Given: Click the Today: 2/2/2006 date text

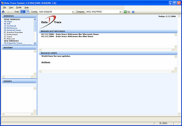Looking at the screenshot, I should click(167, 16).
